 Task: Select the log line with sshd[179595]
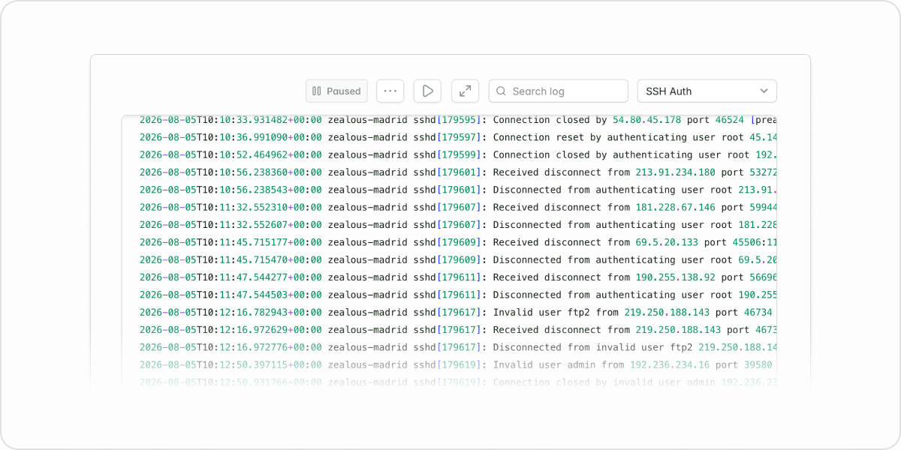coord(458,120)
